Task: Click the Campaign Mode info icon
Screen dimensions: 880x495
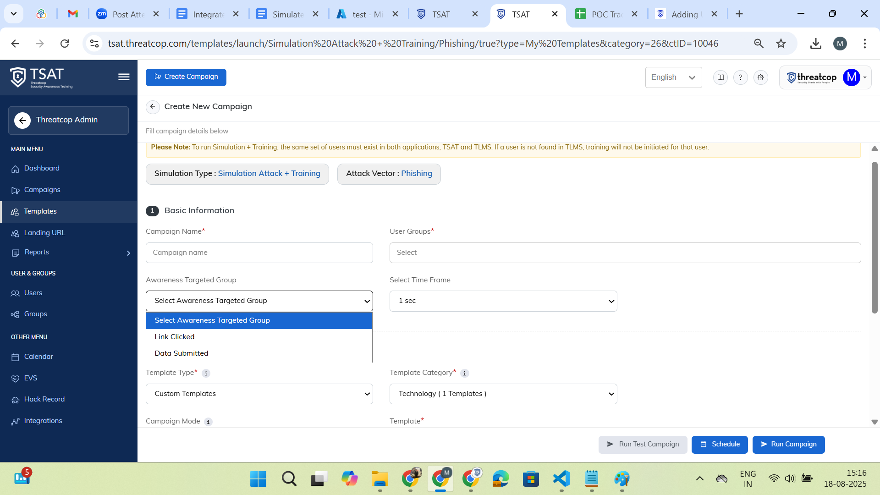Action: point(209,422)
